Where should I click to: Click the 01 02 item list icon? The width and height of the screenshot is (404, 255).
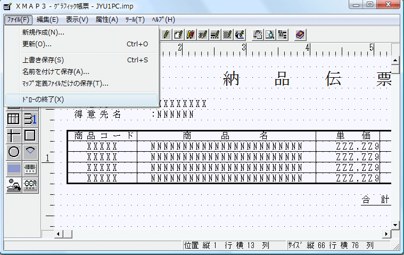282,35
